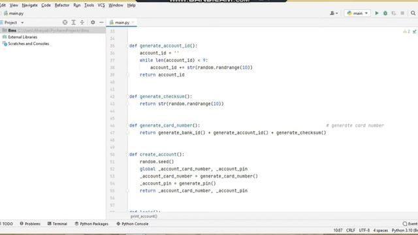Open the VCS menu

(101, 5)
